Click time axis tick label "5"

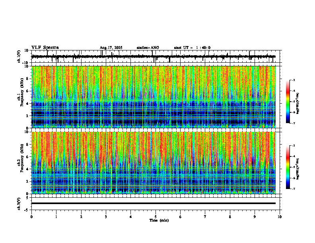pos(156,217)
